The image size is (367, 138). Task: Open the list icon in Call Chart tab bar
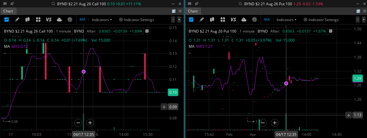(180, 11)
